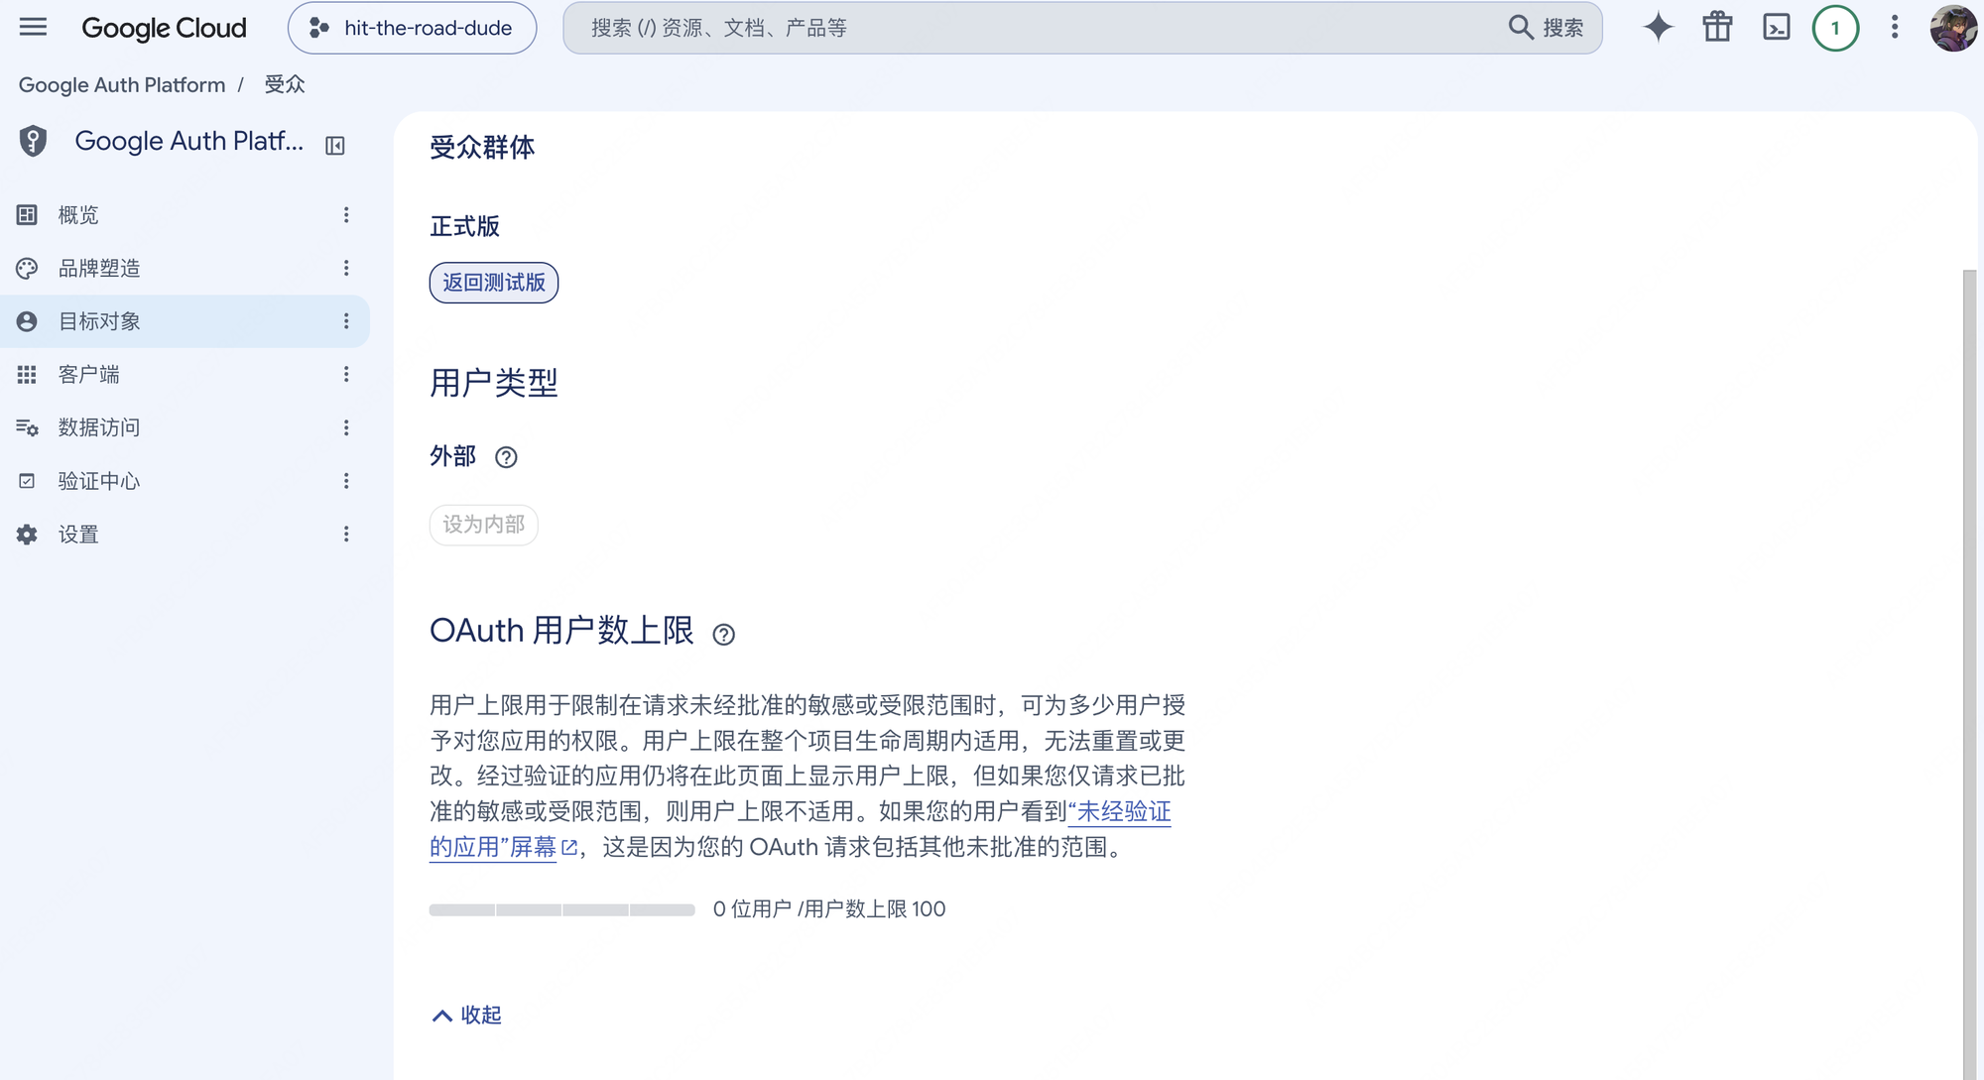Open the three-dot menu beside 目标对象
Viewport: 1984px width, 1080px height.
point(346,321)
